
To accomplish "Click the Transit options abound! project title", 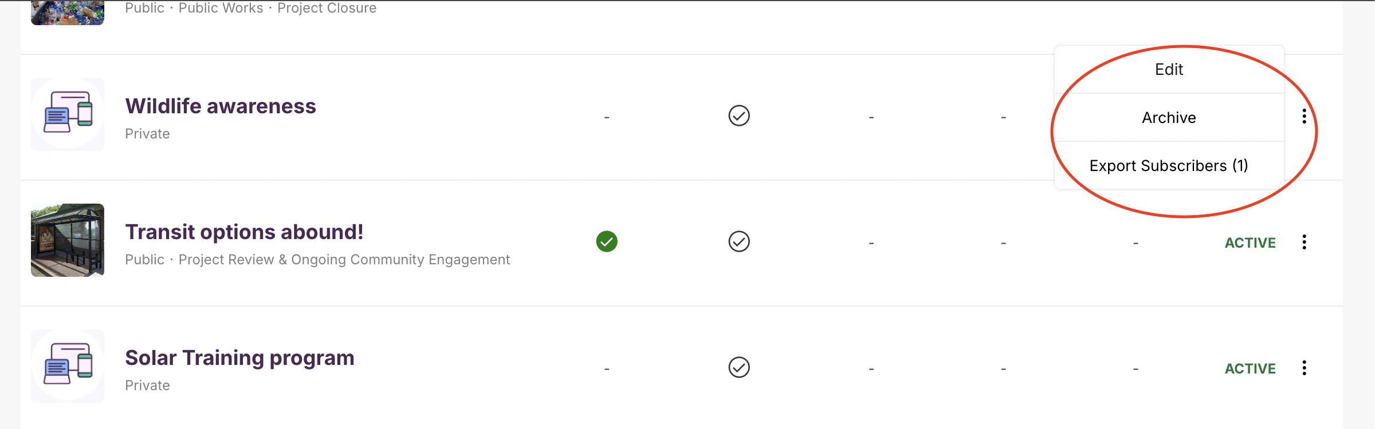I will click(245, 232).
